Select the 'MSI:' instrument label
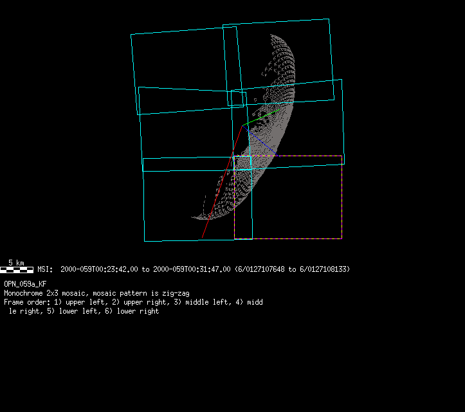The image size is (465, 412). point(45,269)
